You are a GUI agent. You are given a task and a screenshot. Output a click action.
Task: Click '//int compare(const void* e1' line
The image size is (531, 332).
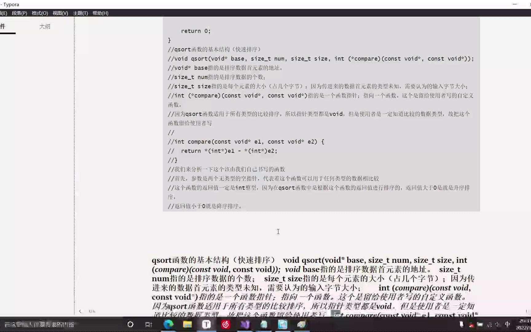[246, 142]
